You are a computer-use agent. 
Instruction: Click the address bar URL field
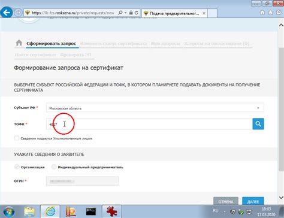[x=73, y=13]
